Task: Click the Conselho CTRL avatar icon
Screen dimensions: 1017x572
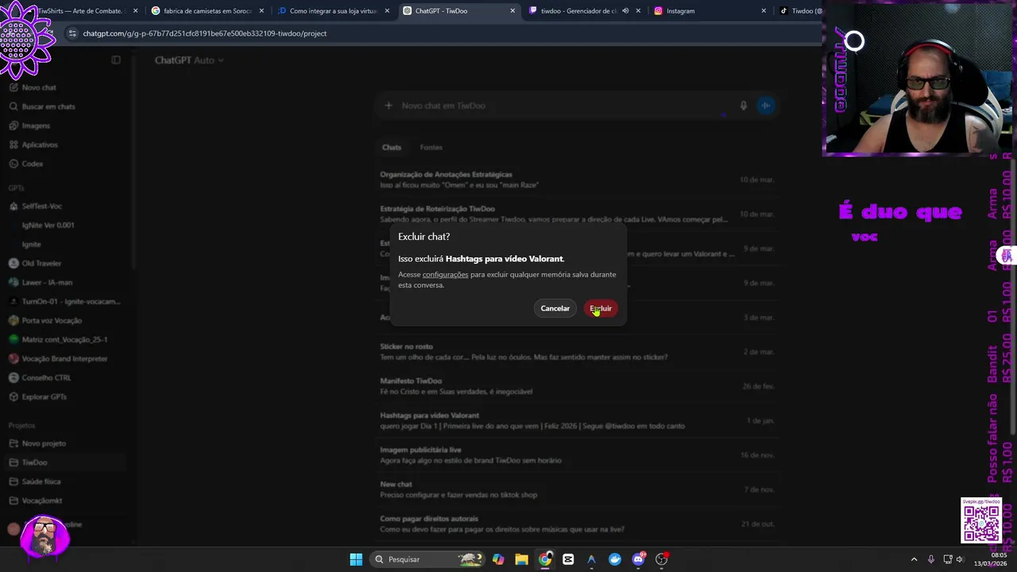Action: [14, 377]
